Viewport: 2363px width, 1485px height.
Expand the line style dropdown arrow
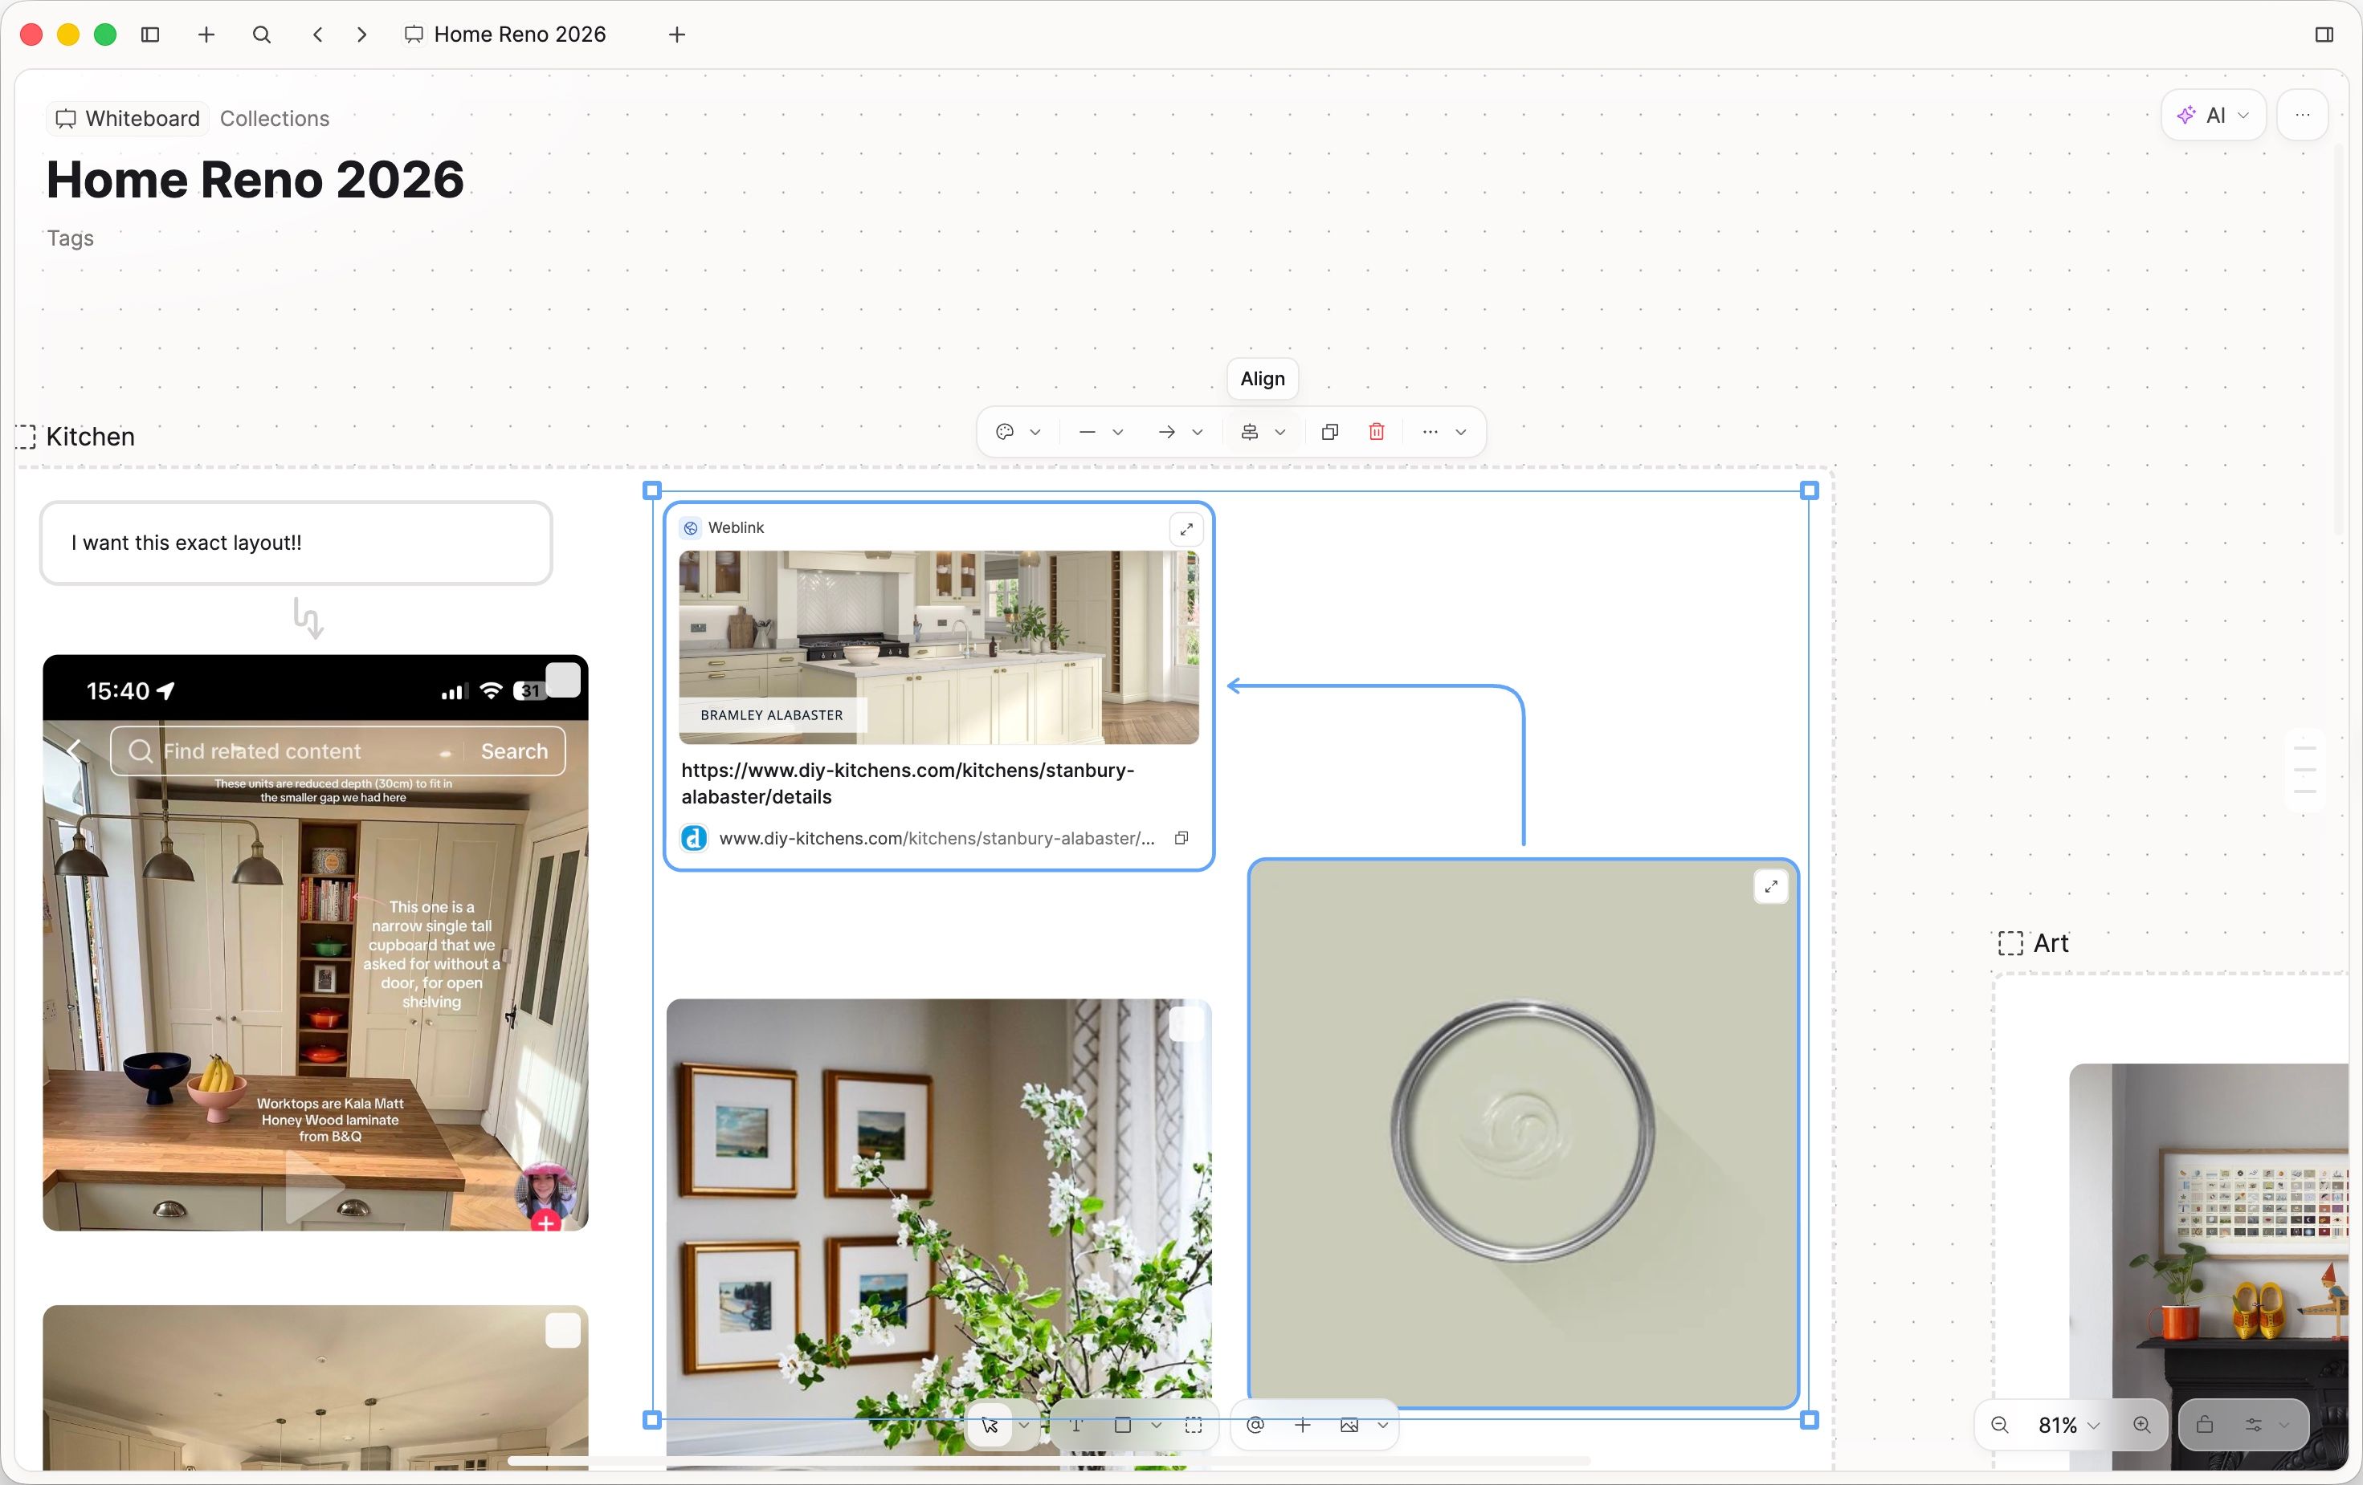pos(1116,432)
